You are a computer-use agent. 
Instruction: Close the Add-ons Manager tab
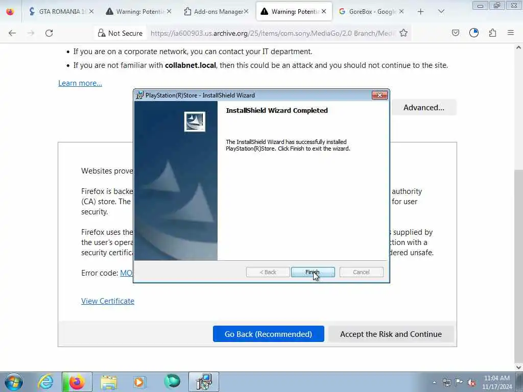(x=246, y=12)
